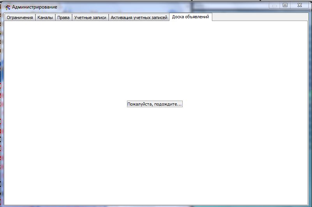This screenshot has width=312, height=207.
Task: Click the Администрирование app icon in title bar
Action: click(x=7, y=7)
